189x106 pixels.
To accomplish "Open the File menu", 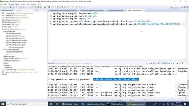I will (1, 4).
